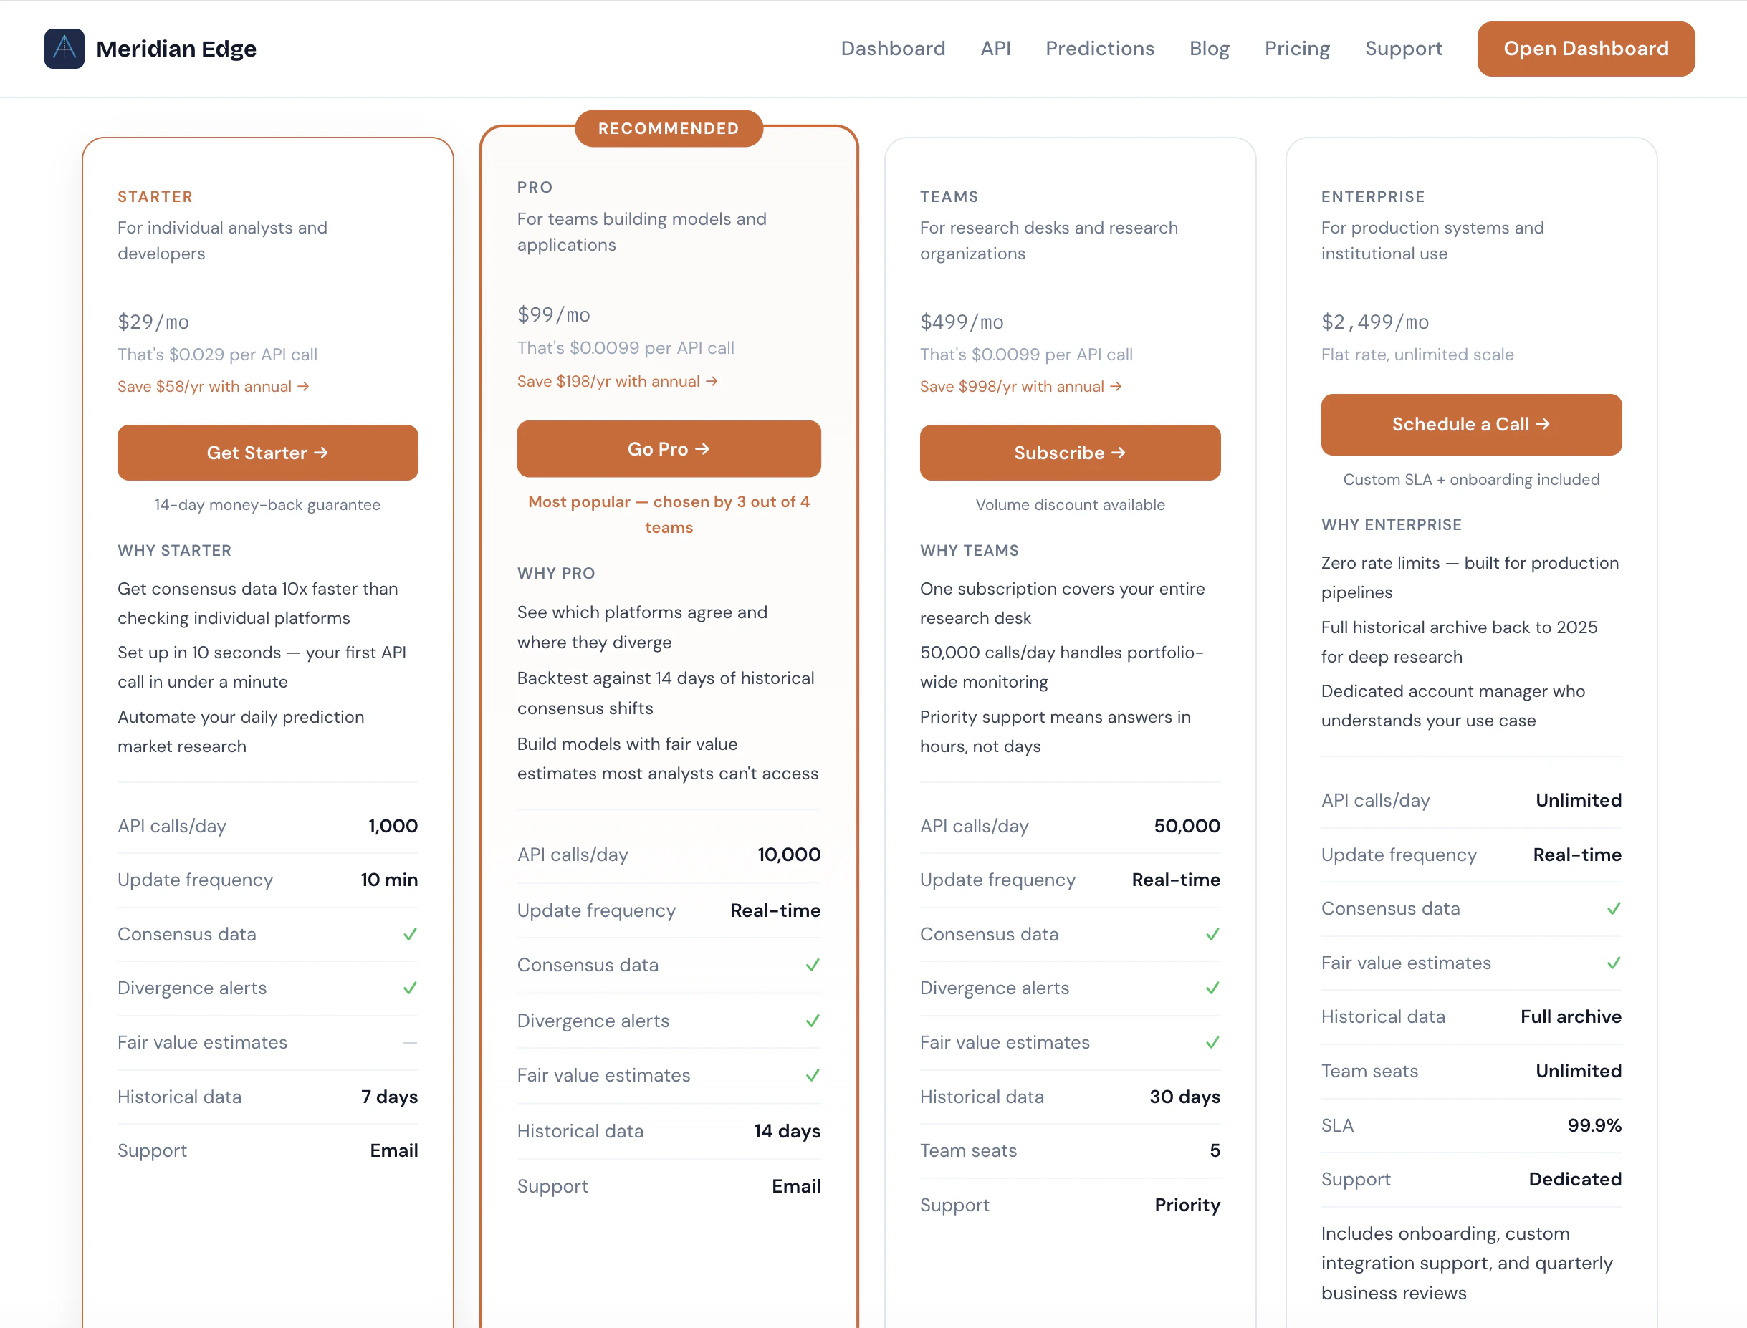Click the Get Starter button
The width and height of the screenshot is (1747, 1328).
tap(267, 453)
